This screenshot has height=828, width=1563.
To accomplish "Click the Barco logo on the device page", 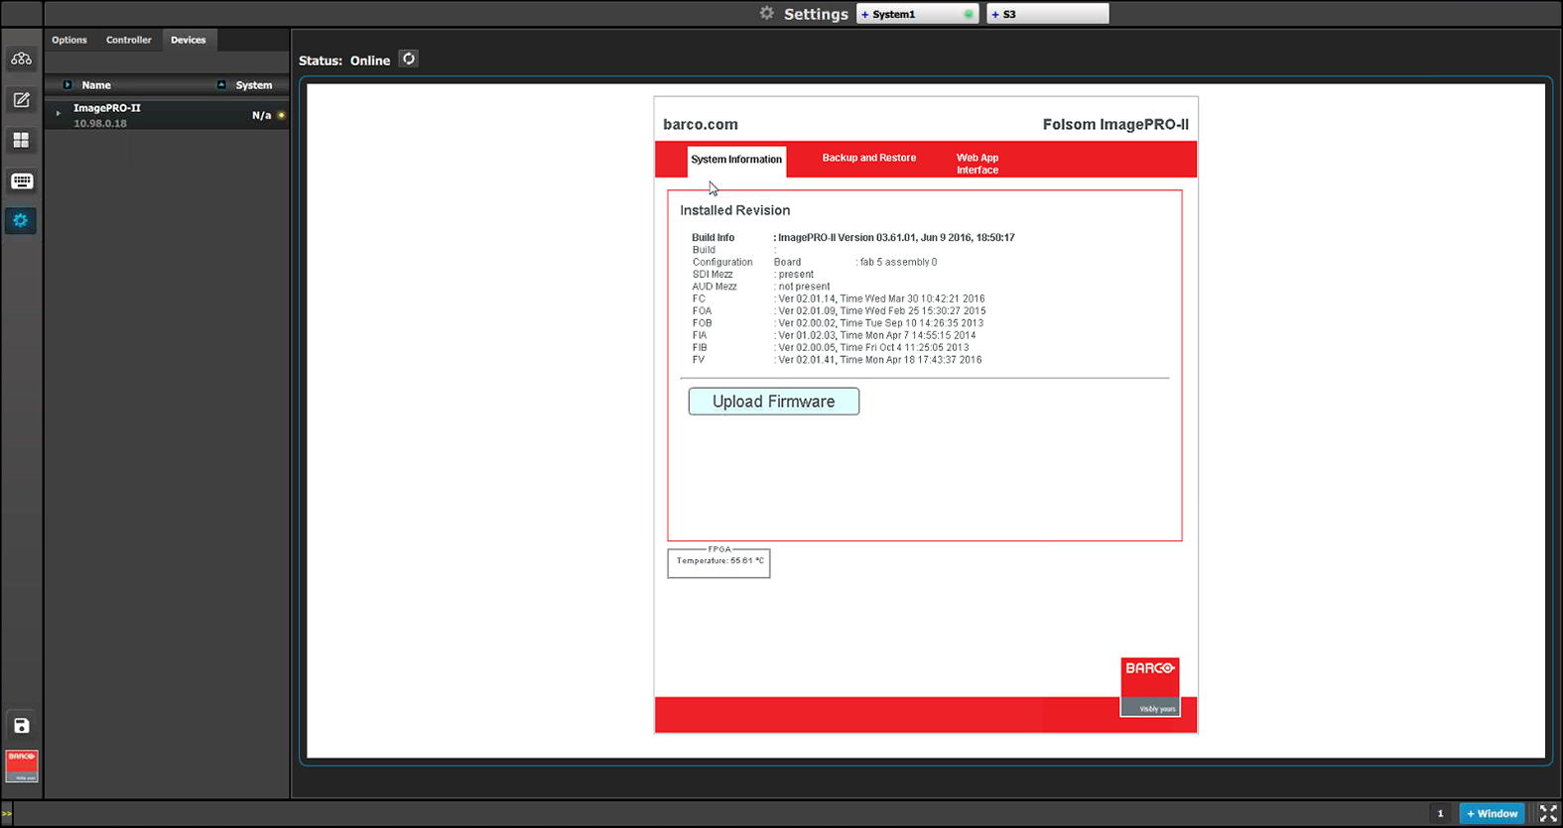I will 1150,686.
